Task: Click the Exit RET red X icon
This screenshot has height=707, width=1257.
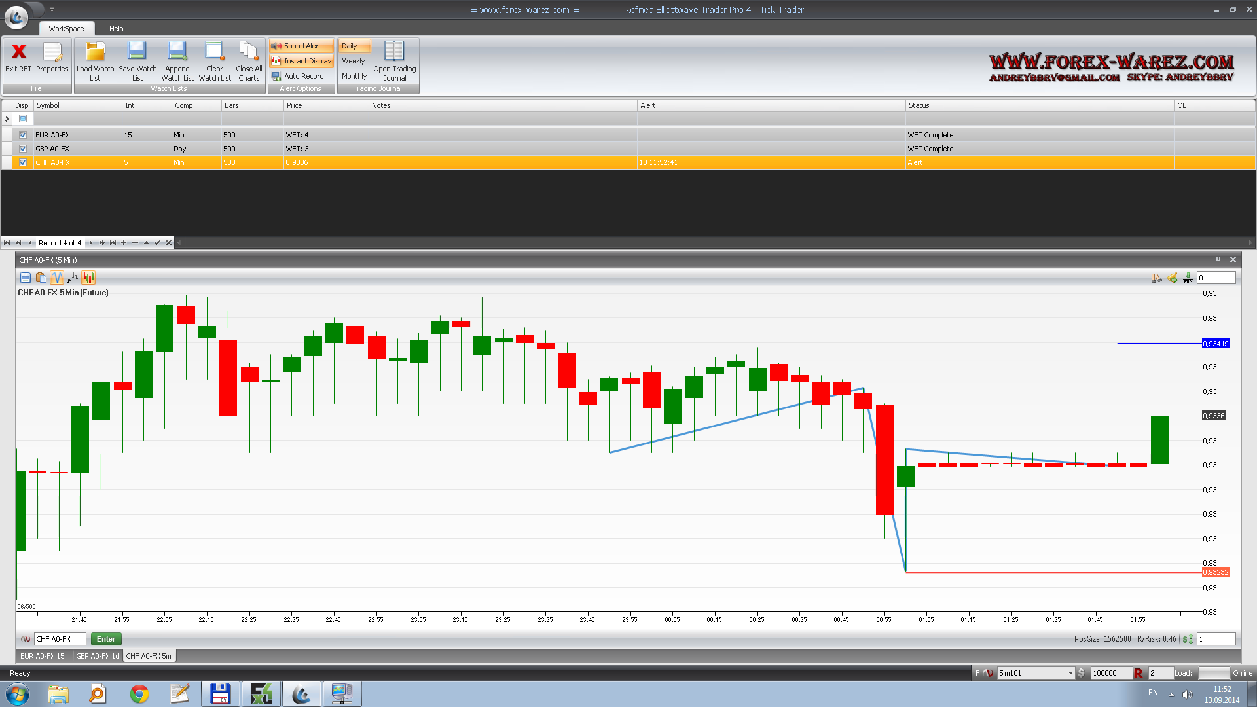Action: [x=18, y=52]
